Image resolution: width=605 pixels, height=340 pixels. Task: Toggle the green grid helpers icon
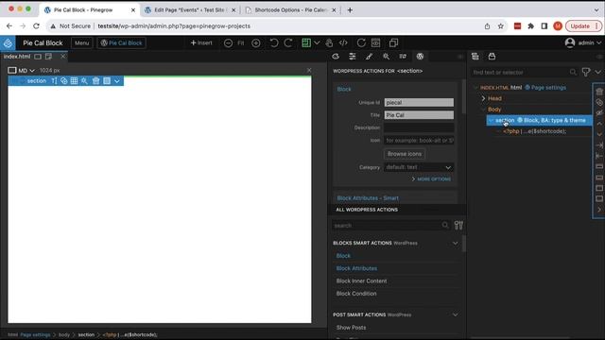[306, 42]
